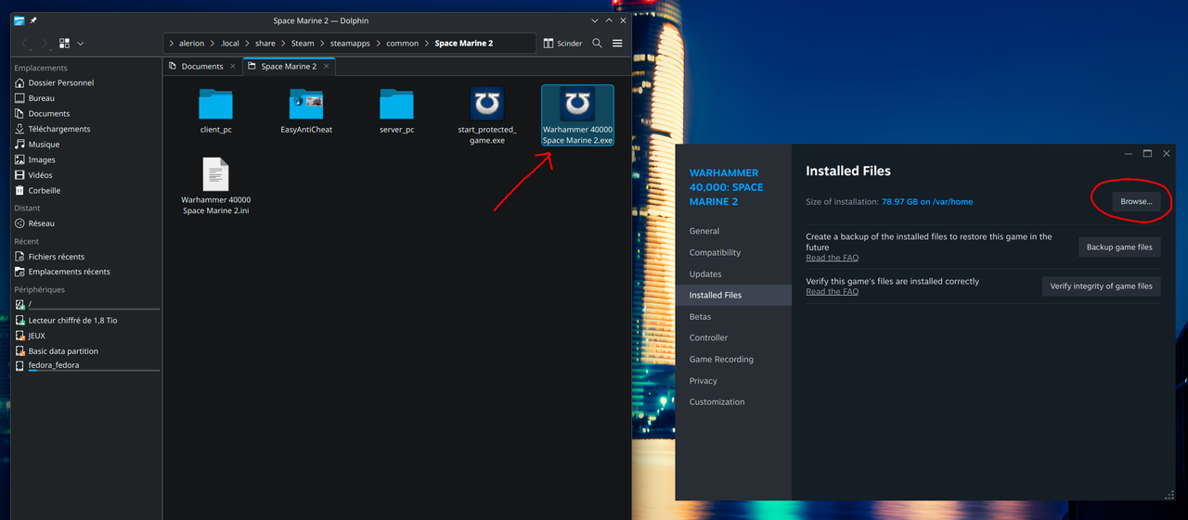Navigate to alerion in breadcrumb path

pyautogui.click(x=191, y=44)
